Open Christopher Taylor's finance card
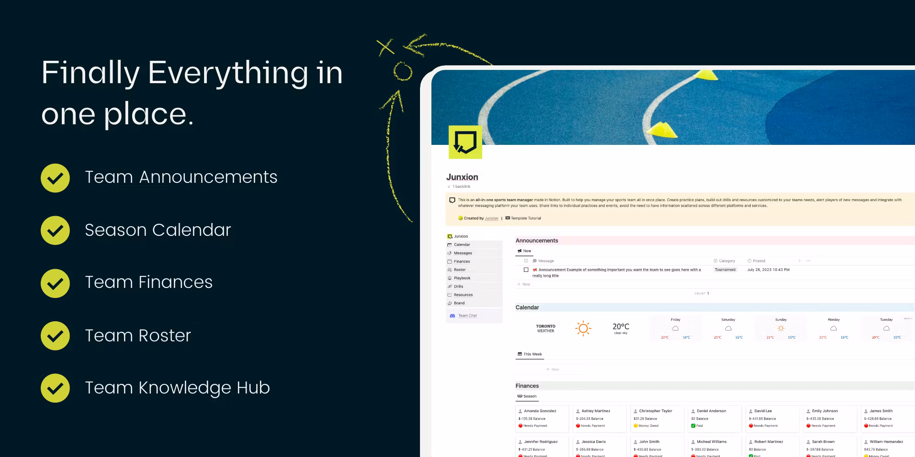This screenshot has width=915, height=457. point(656,418)
